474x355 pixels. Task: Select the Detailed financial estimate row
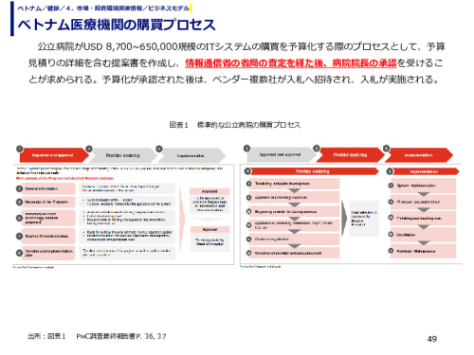[x=46, y=236]
